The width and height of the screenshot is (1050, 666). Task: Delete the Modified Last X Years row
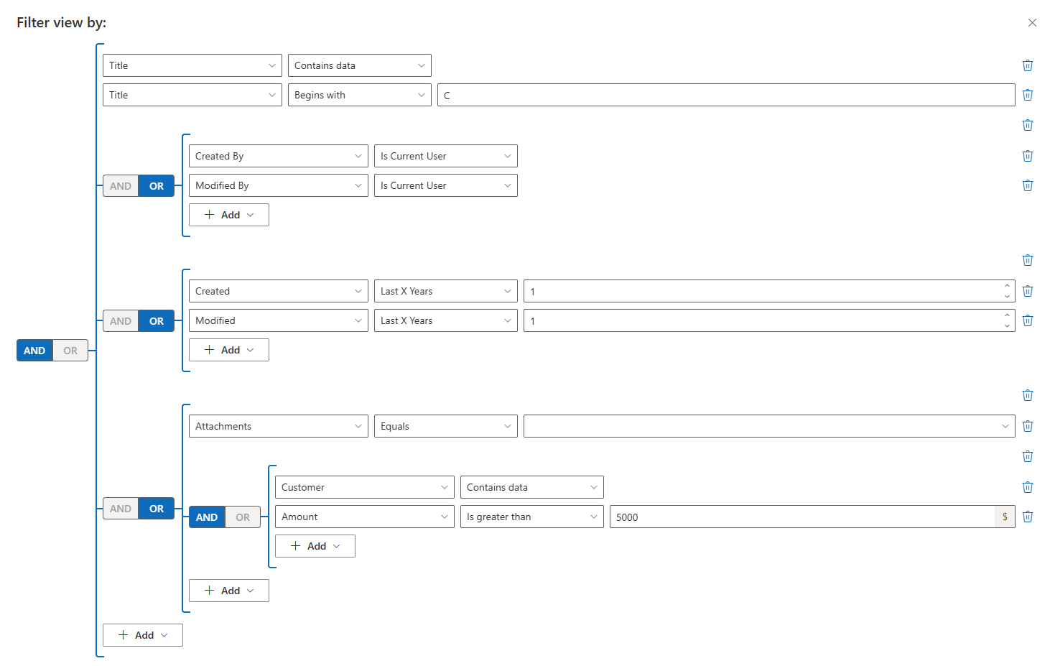pos(1028,320)
